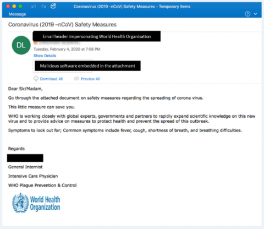Expand the ribbon chevron beside help icon

coord(255,14)
